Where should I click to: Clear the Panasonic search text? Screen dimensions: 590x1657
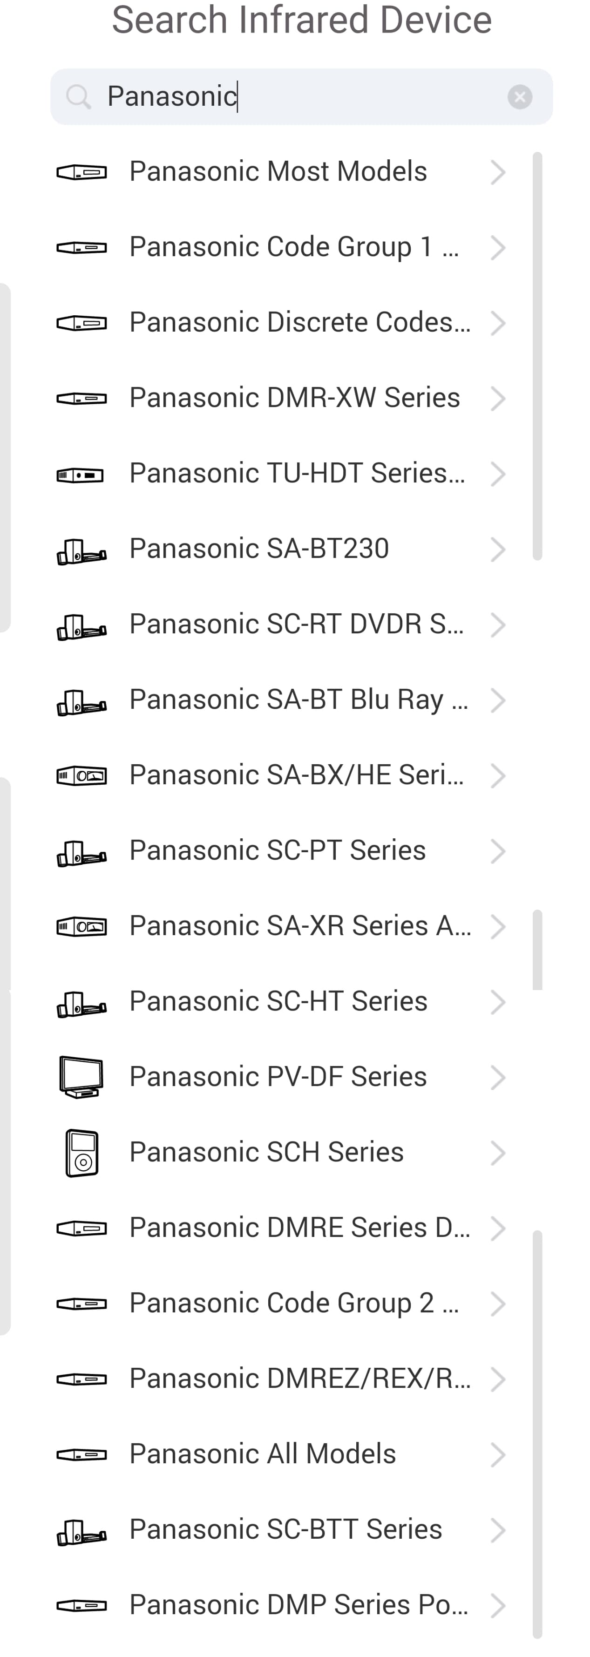click(519, 97)
